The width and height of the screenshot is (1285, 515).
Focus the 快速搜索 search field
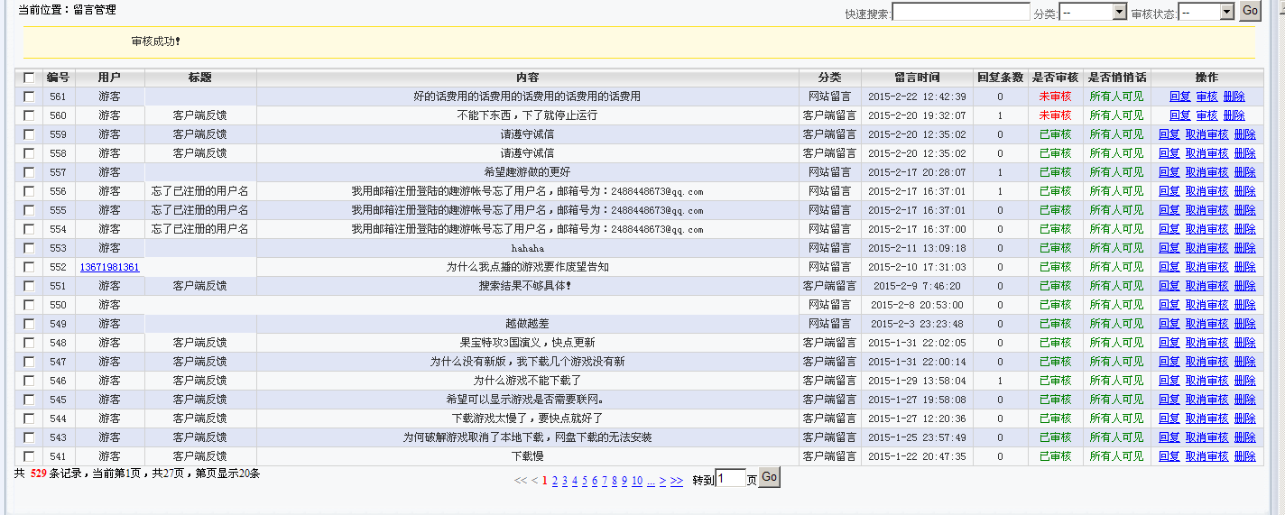[961, 12]
